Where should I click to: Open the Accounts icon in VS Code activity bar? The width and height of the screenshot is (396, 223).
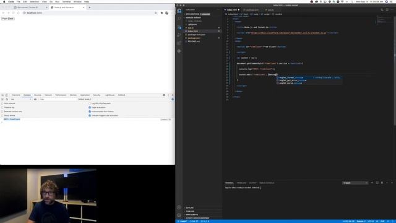click(x=179, y=208)
